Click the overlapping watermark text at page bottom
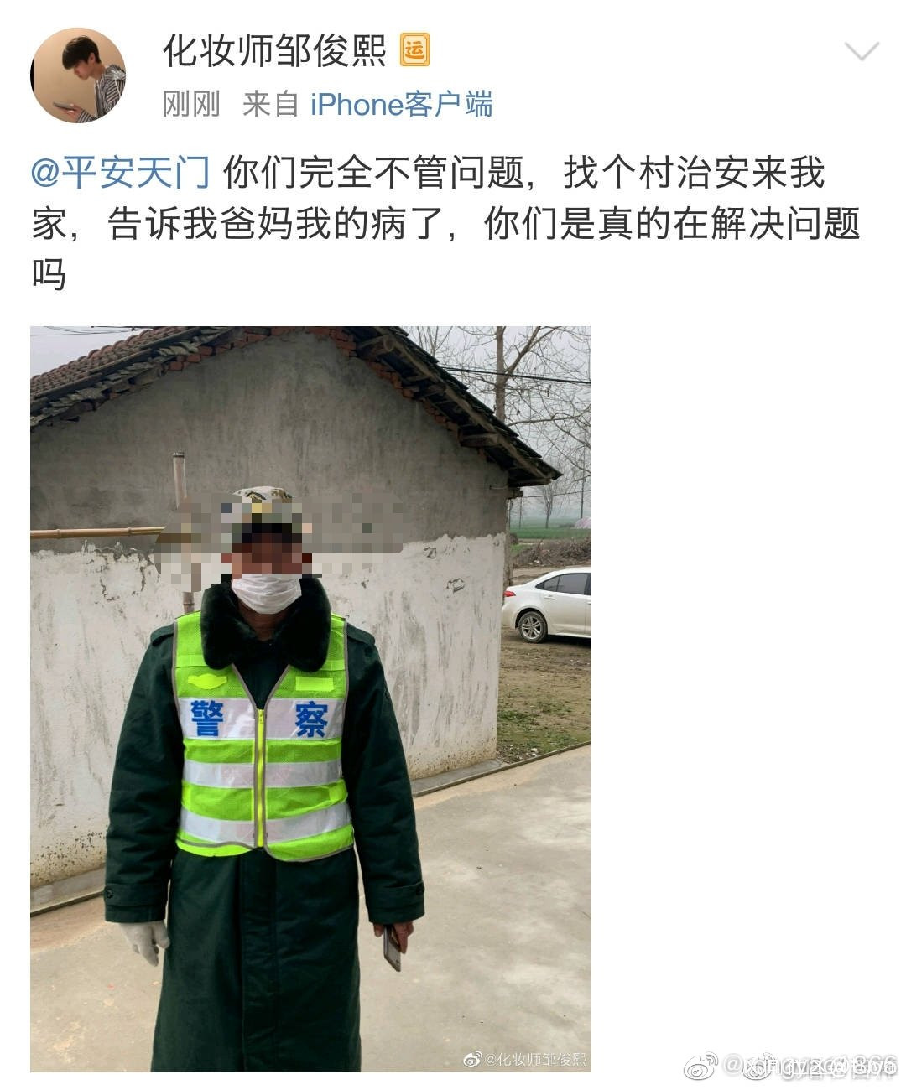 coord(810,1067)
